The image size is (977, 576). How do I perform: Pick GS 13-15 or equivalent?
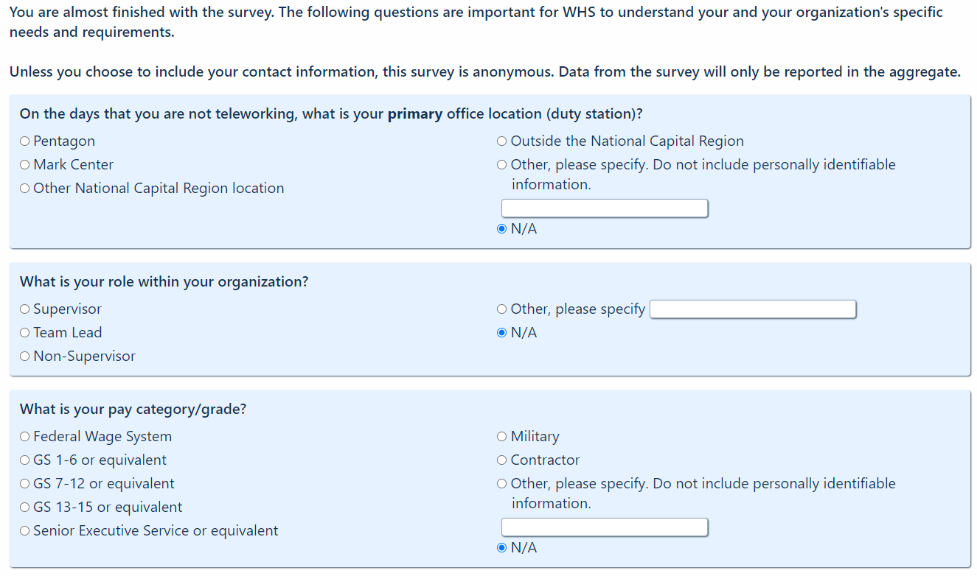click(x=26, y=507)
